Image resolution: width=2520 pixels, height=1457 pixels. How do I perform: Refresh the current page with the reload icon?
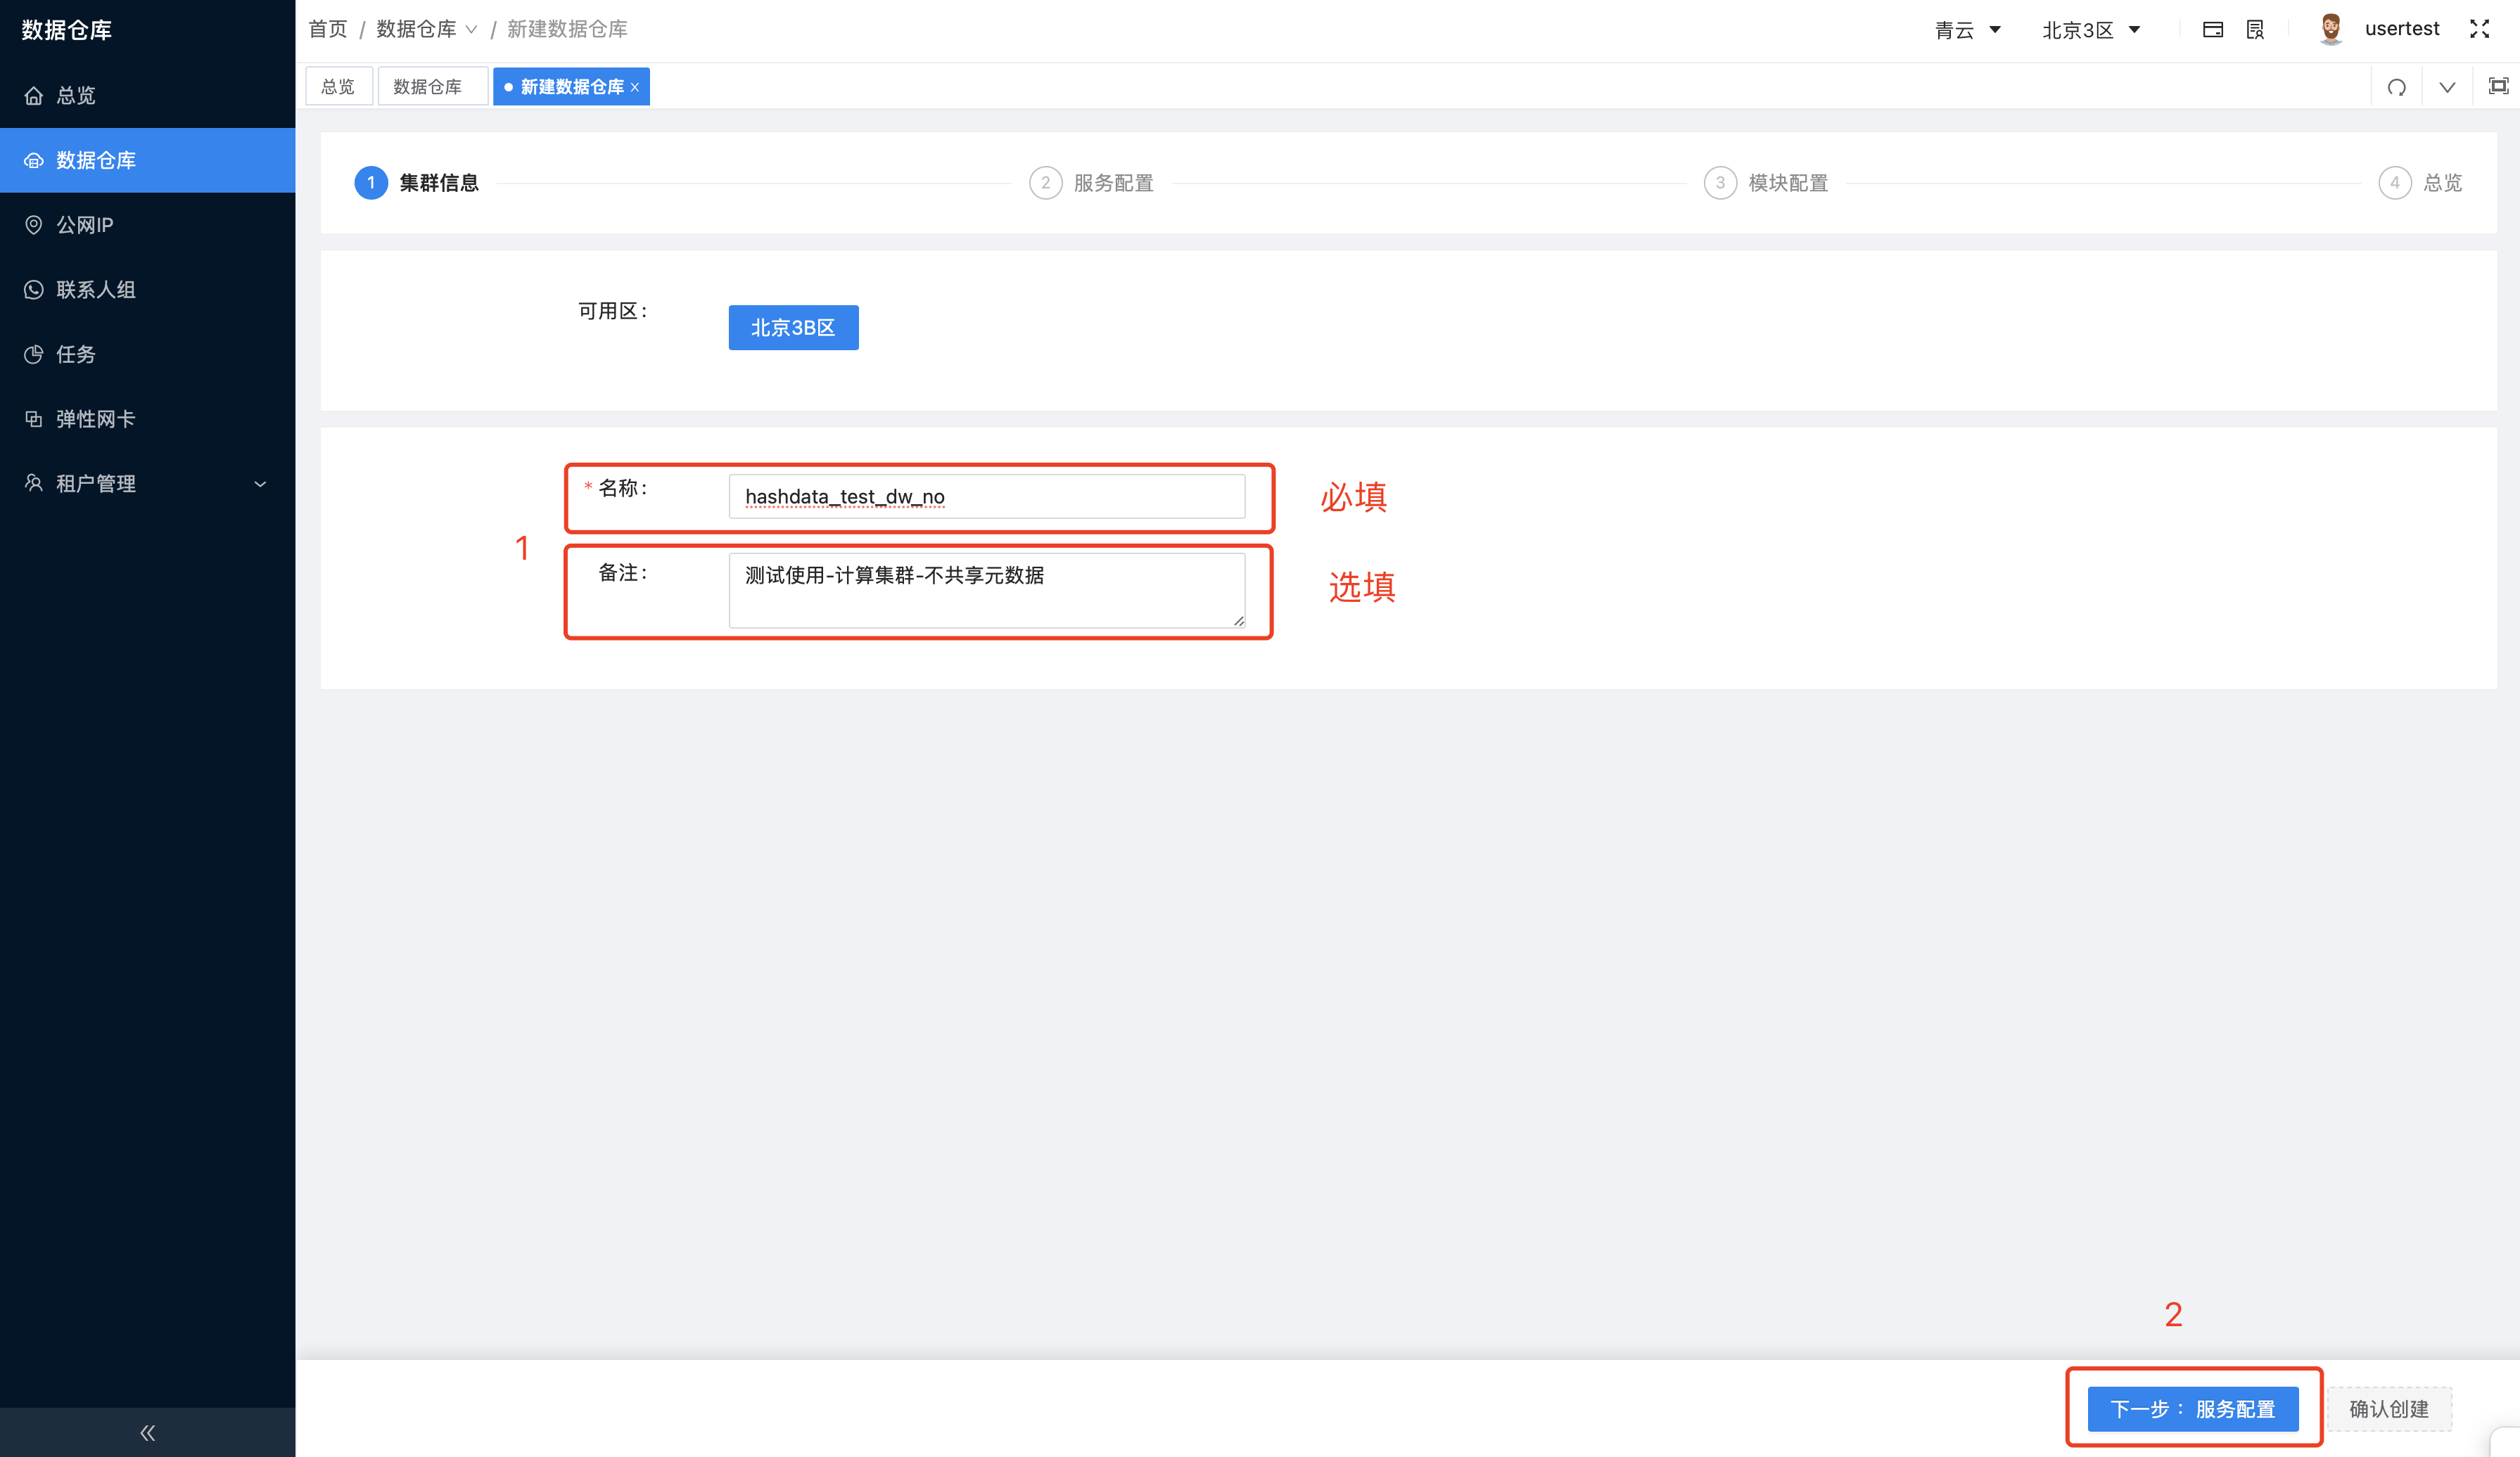coord(2397,87)
